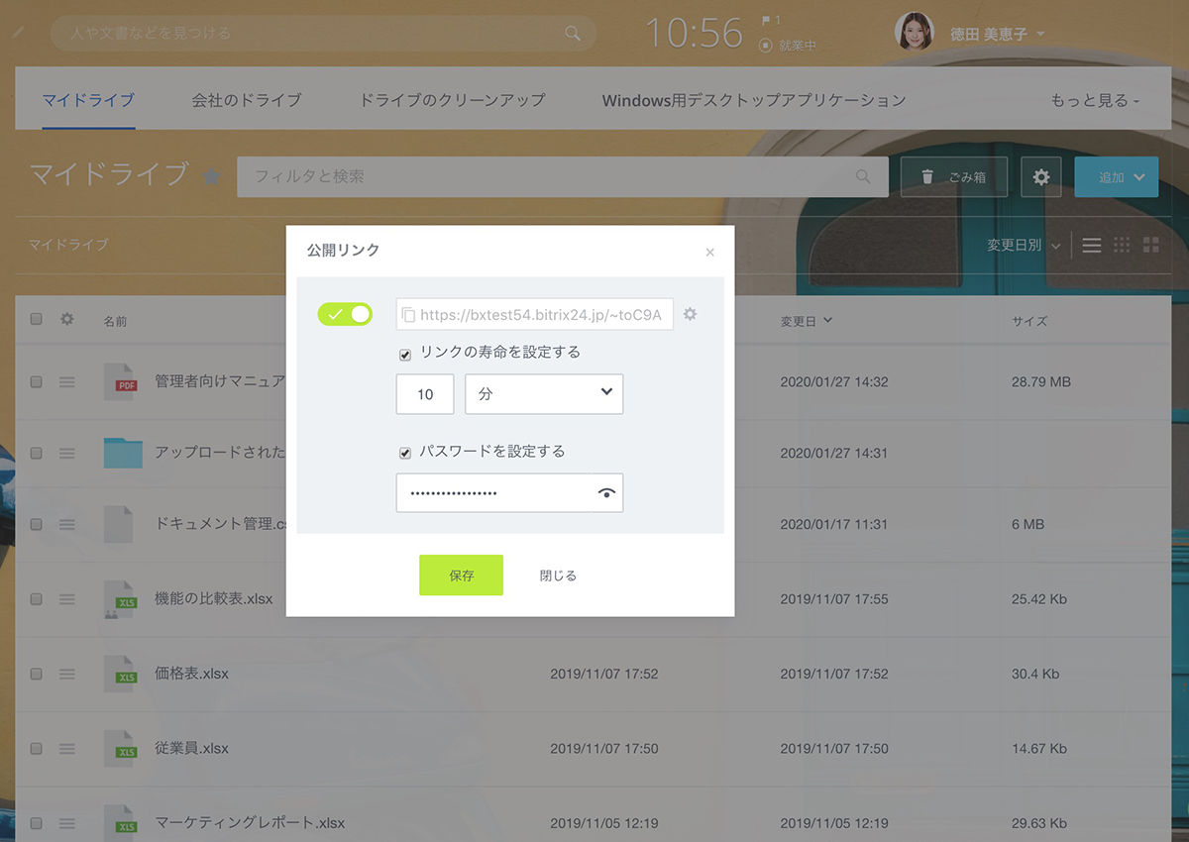Click the マイドライブ breadcrumb
Screen dimensions: 1189x842
tap(68, 245)
